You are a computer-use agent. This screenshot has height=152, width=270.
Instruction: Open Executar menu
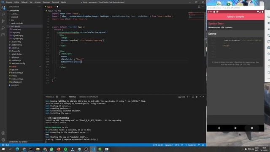pyautogui.click(x=46, y=2)
